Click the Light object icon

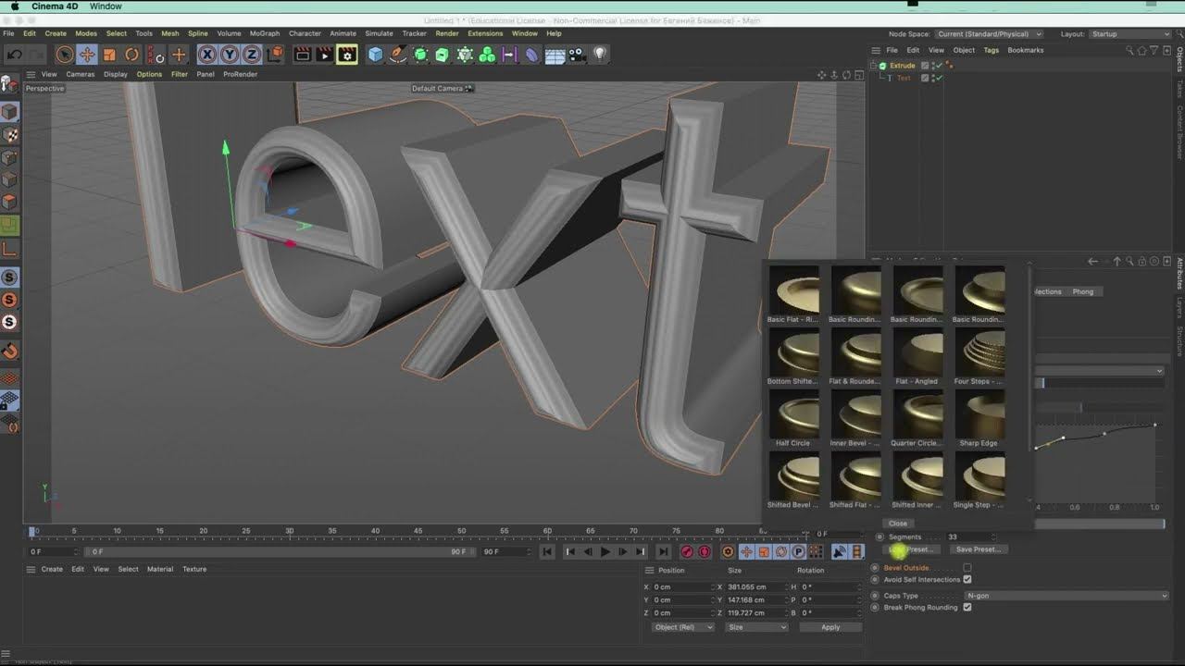(x=600, y=55)
